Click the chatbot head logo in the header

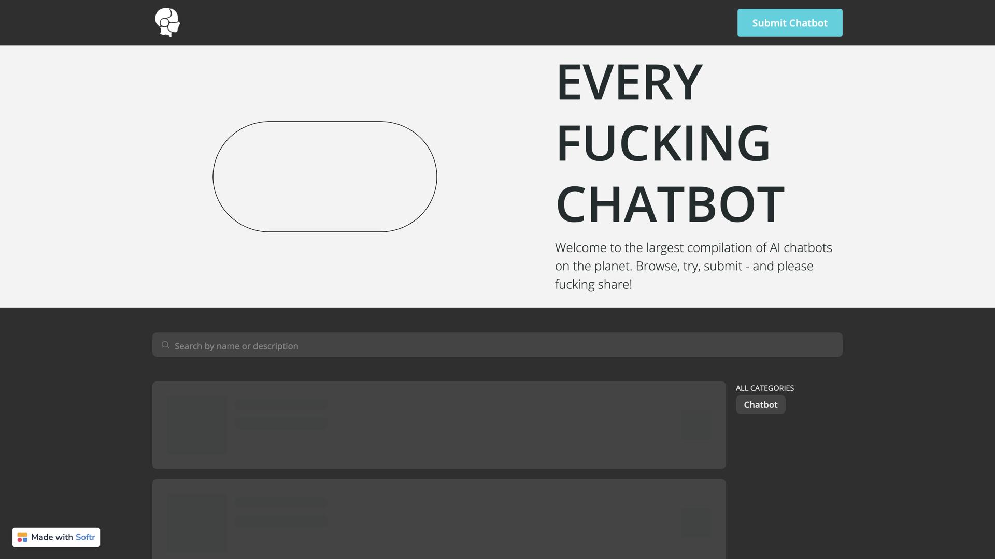point(167,22)
